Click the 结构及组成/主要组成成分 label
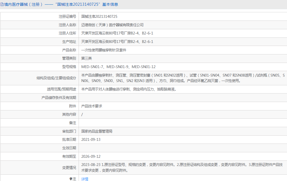This screenshot has width=287, height=181. (x=56, y=78)
